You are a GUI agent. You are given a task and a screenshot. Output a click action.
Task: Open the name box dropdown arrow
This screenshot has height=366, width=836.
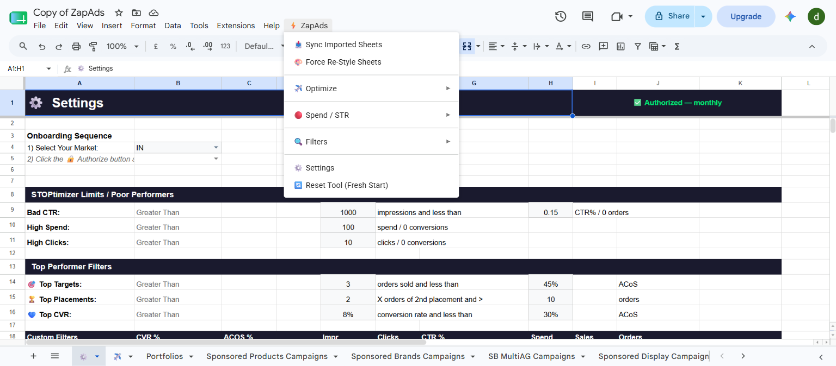(x=48, y=68)
